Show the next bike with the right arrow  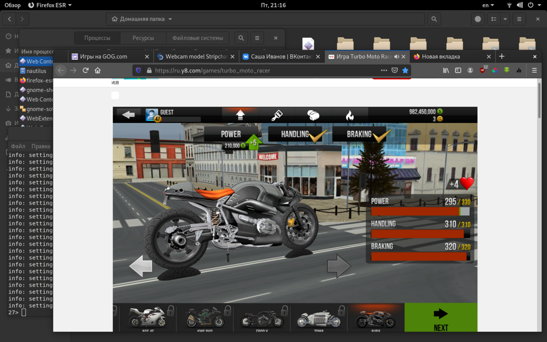339,266
